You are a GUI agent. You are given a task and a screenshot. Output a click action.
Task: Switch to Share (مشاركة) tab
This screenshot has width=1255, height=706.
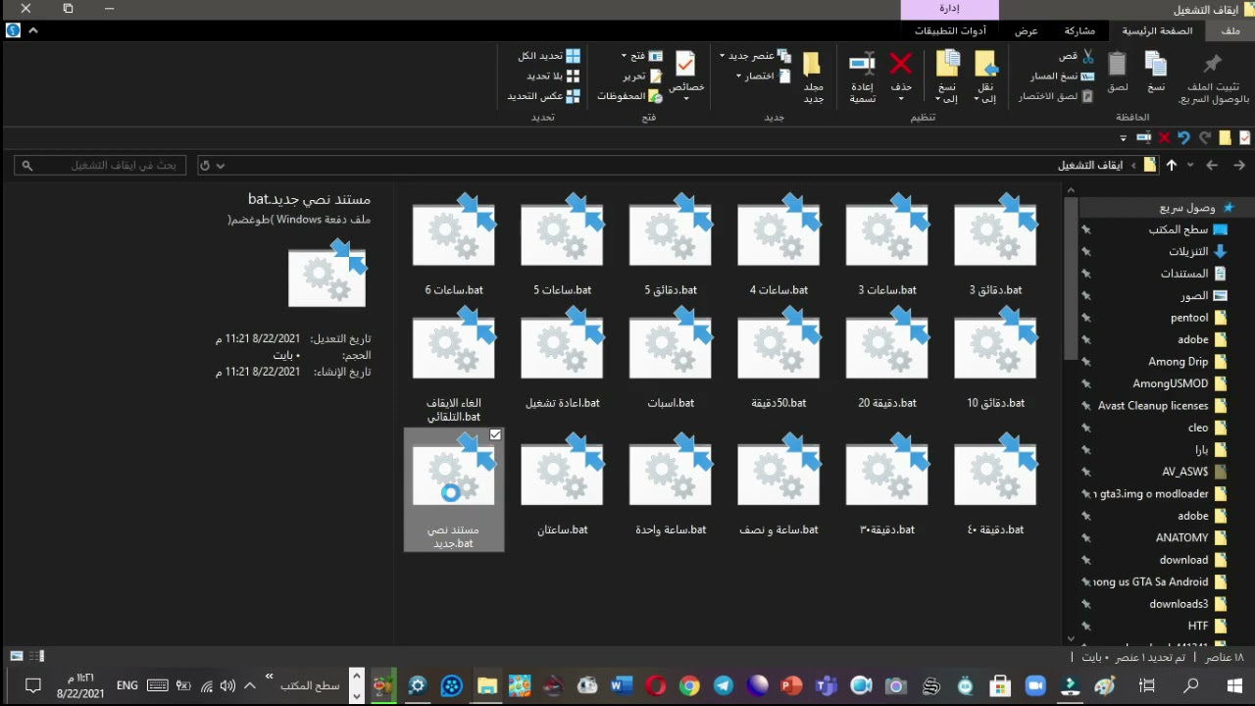[x=1079, y=31]
